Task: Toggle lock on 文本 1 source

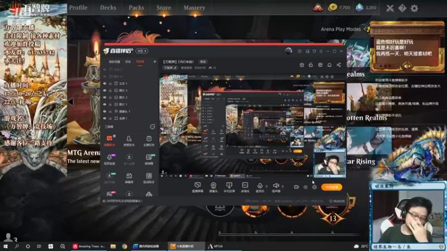Action: coord(110,84)
